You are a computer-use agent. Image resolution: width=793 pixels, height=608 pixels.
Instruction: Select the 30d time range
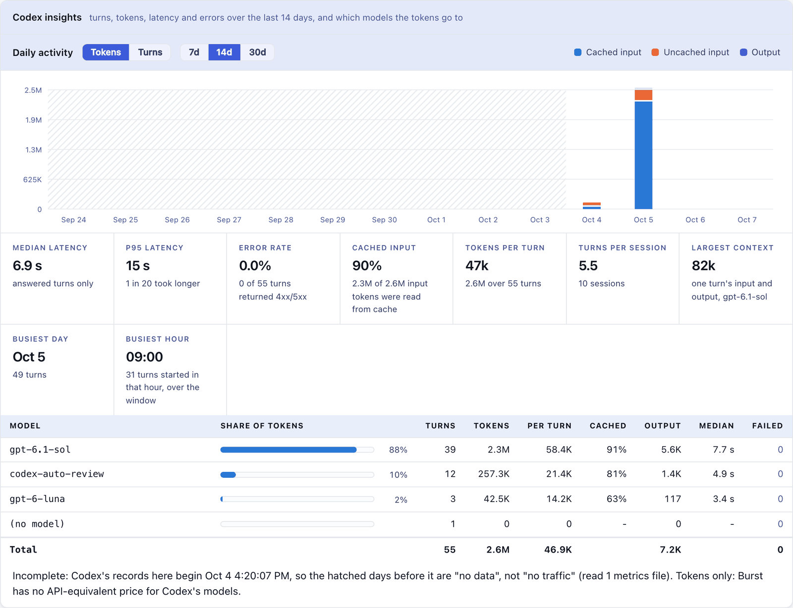point(257,52)
